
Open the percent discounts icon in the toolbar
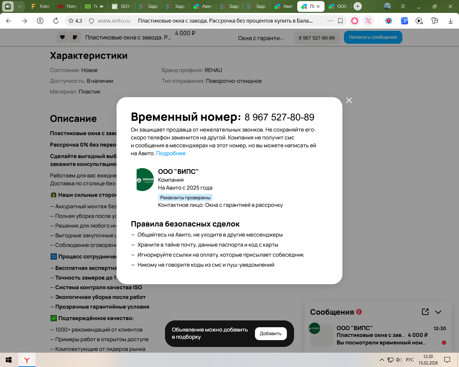(368, 21)
